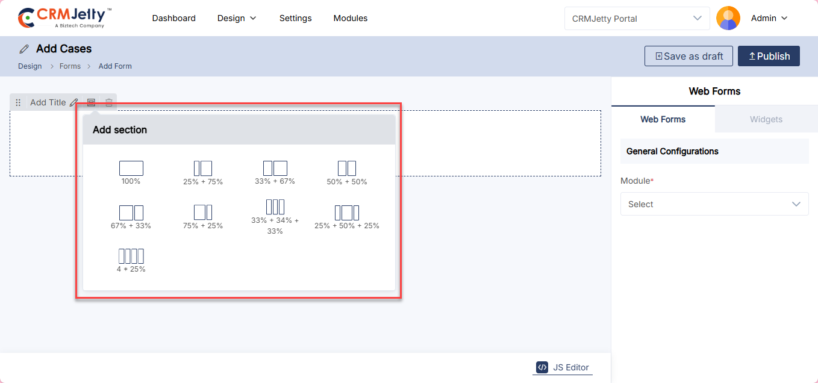
Task: Switch to the Widgets tab
Action: (x=766, y=119)
